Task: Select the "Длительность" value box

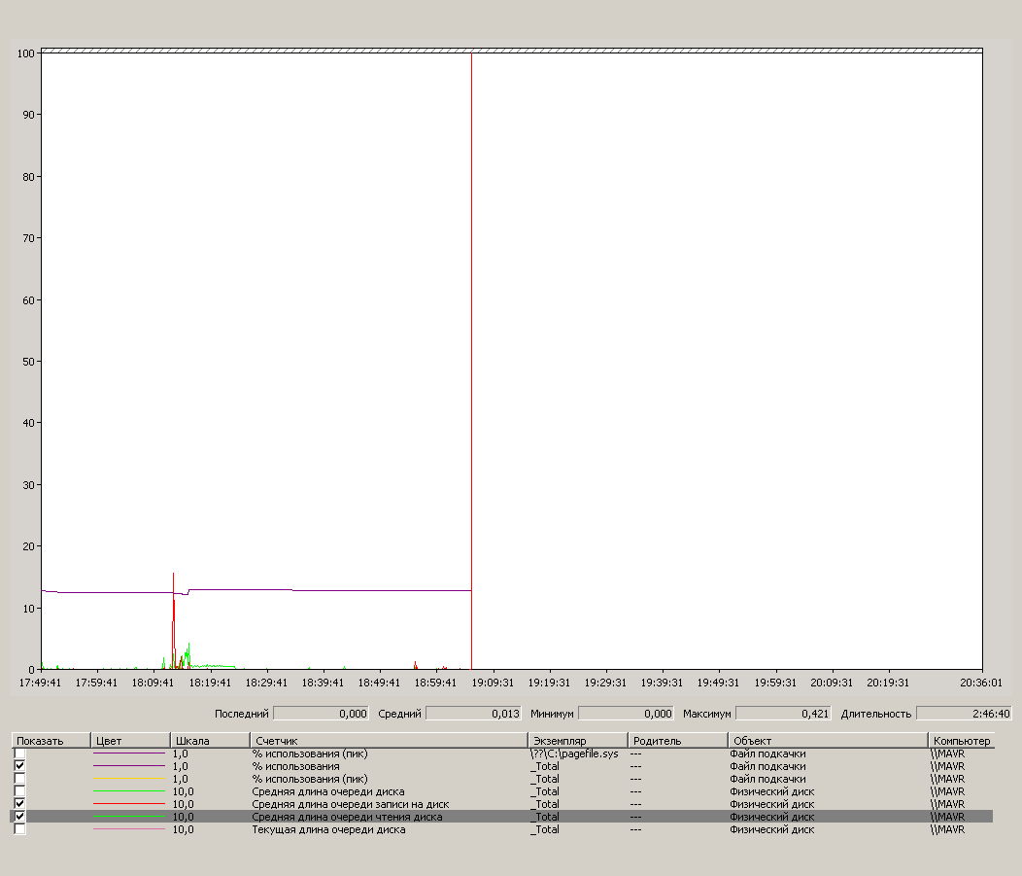Action: pos(963,714)
